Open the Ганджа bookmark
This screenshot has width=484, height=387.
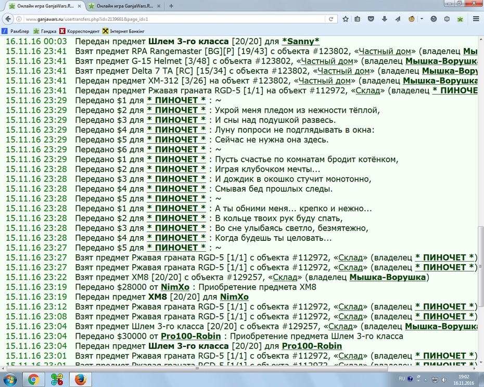[x=45, y=31]
